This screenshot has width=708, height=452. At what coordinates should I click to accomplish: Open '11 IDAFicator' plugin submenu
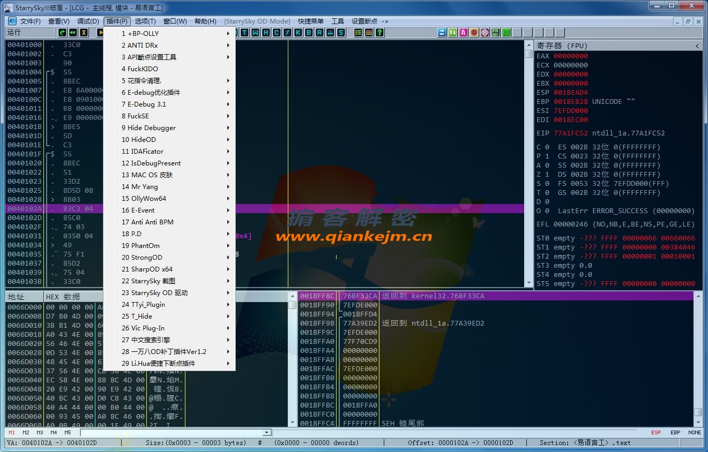(x=169, y=151)
